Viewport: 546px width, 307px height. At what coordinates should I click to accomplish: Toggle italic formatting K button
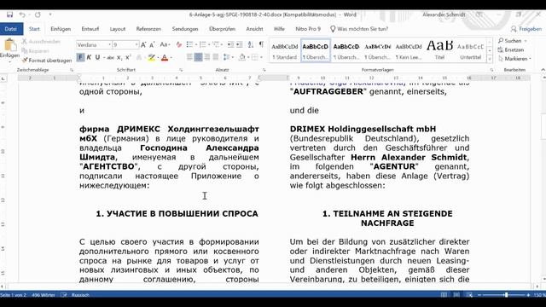click(x=89, y=57)
